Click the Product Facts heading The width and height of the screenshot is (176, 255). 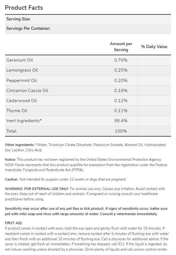pyautogui.click(x=24, y=8)
